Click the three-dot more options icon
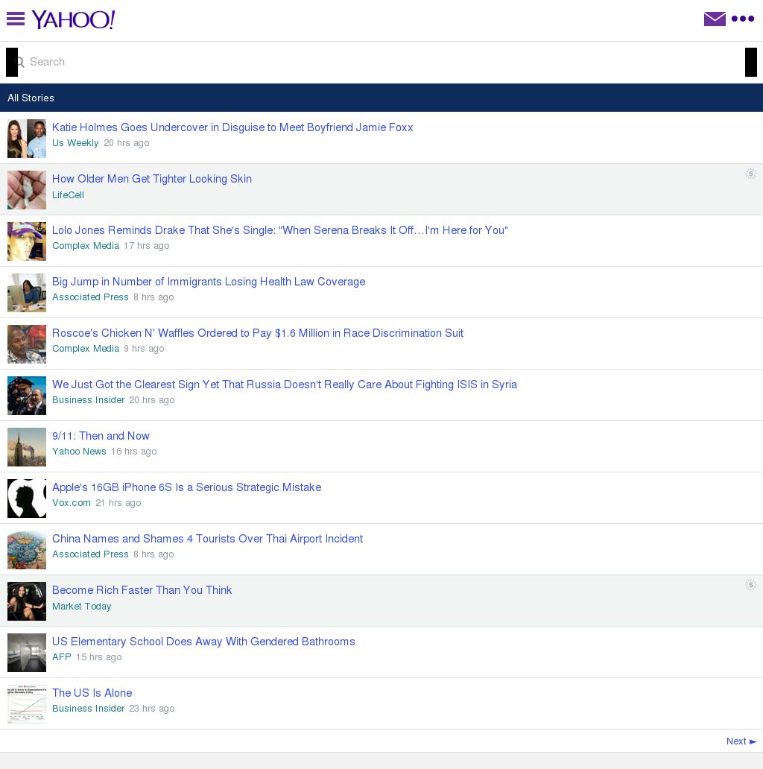Viewport: 763px width, 769px height. click(x=742, y=19)
